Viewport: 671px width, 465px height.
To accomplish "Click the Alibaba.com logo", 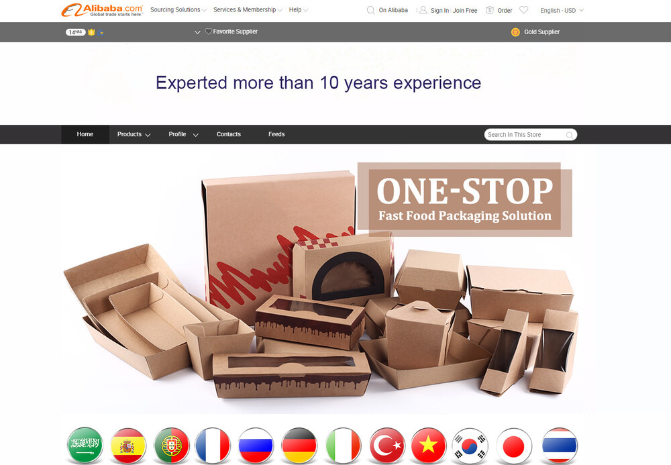I will [102, 10].
